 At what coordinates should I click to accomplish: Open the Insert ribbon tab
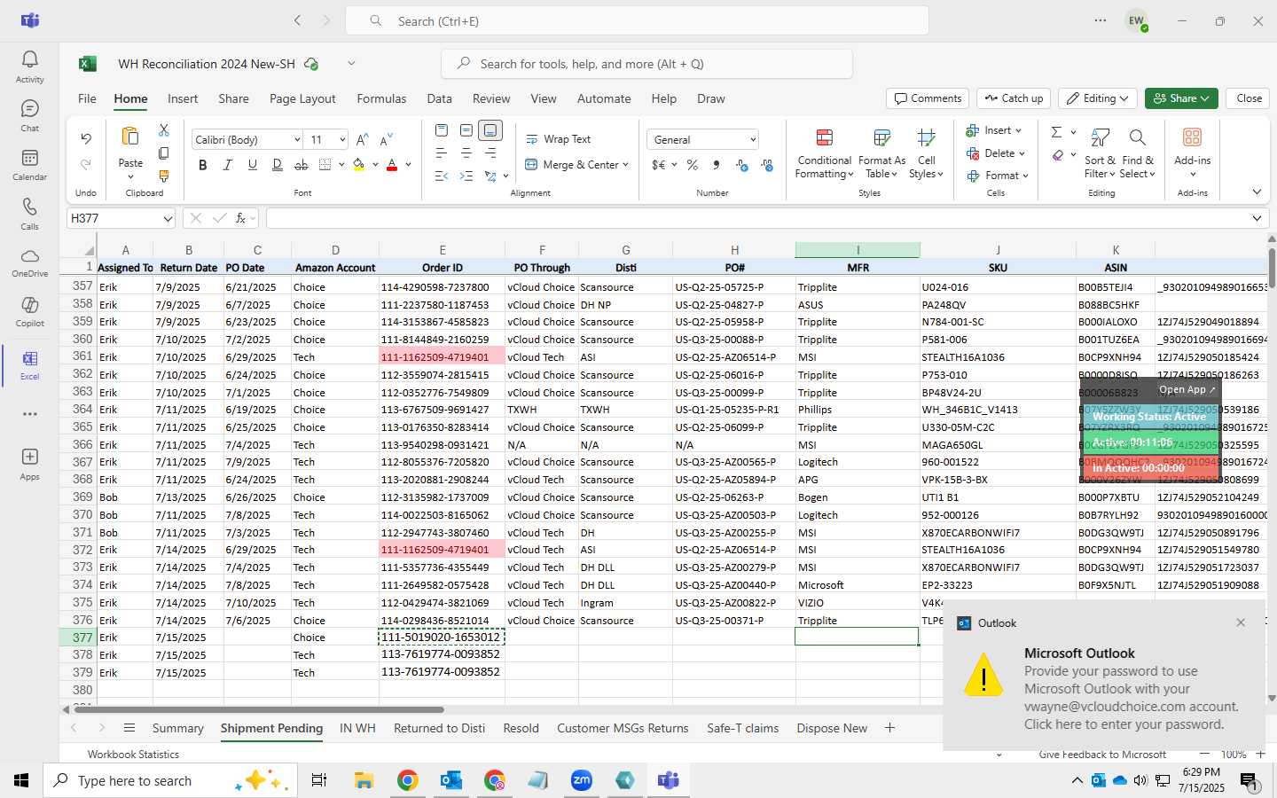pyautogui.click(x=183, y=98)
